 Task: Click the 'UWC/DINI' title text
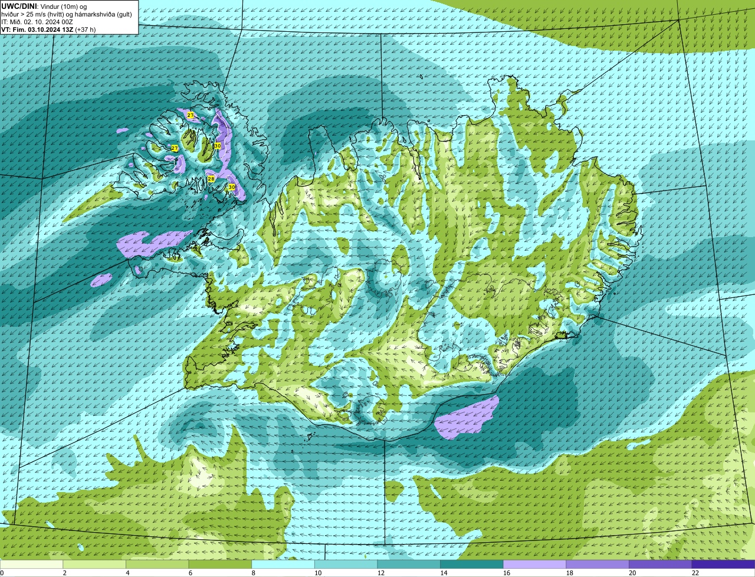(19, 6)
